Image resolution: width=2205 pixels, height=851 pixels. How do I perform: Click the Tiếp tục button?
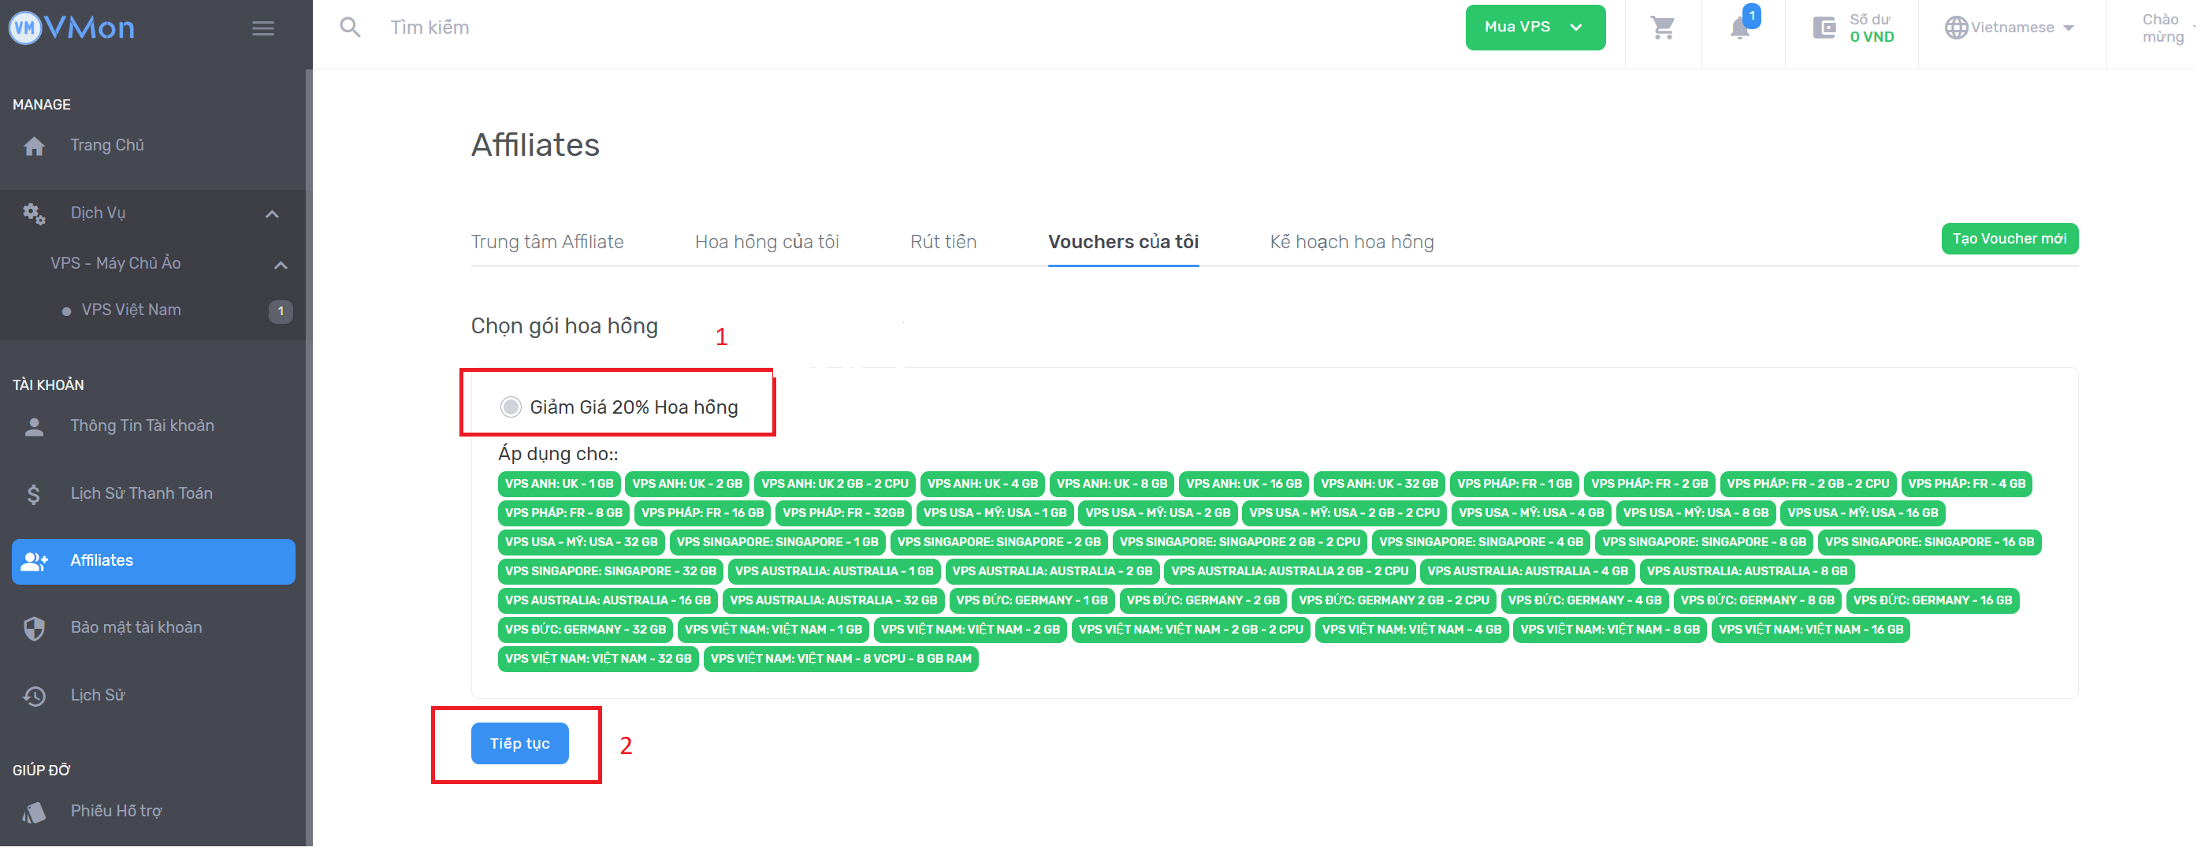[521, 745]
